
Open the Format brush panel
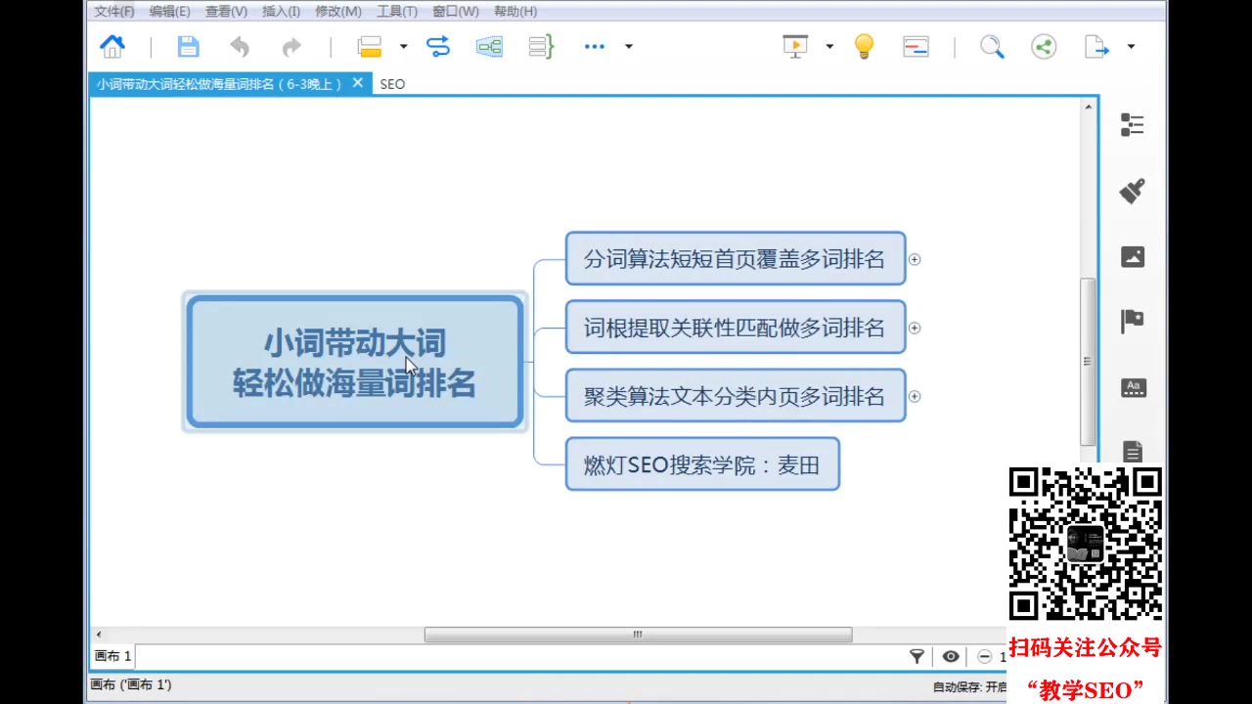(1132, 191)
